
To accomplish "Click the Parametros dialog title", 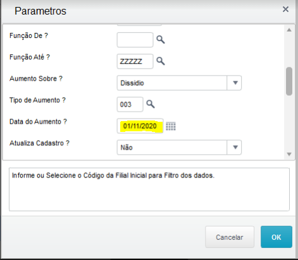I will tap(40, 11).
